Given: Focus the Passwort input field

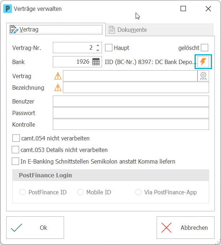Looking at the screenshot, I should (x=131, y=113).
